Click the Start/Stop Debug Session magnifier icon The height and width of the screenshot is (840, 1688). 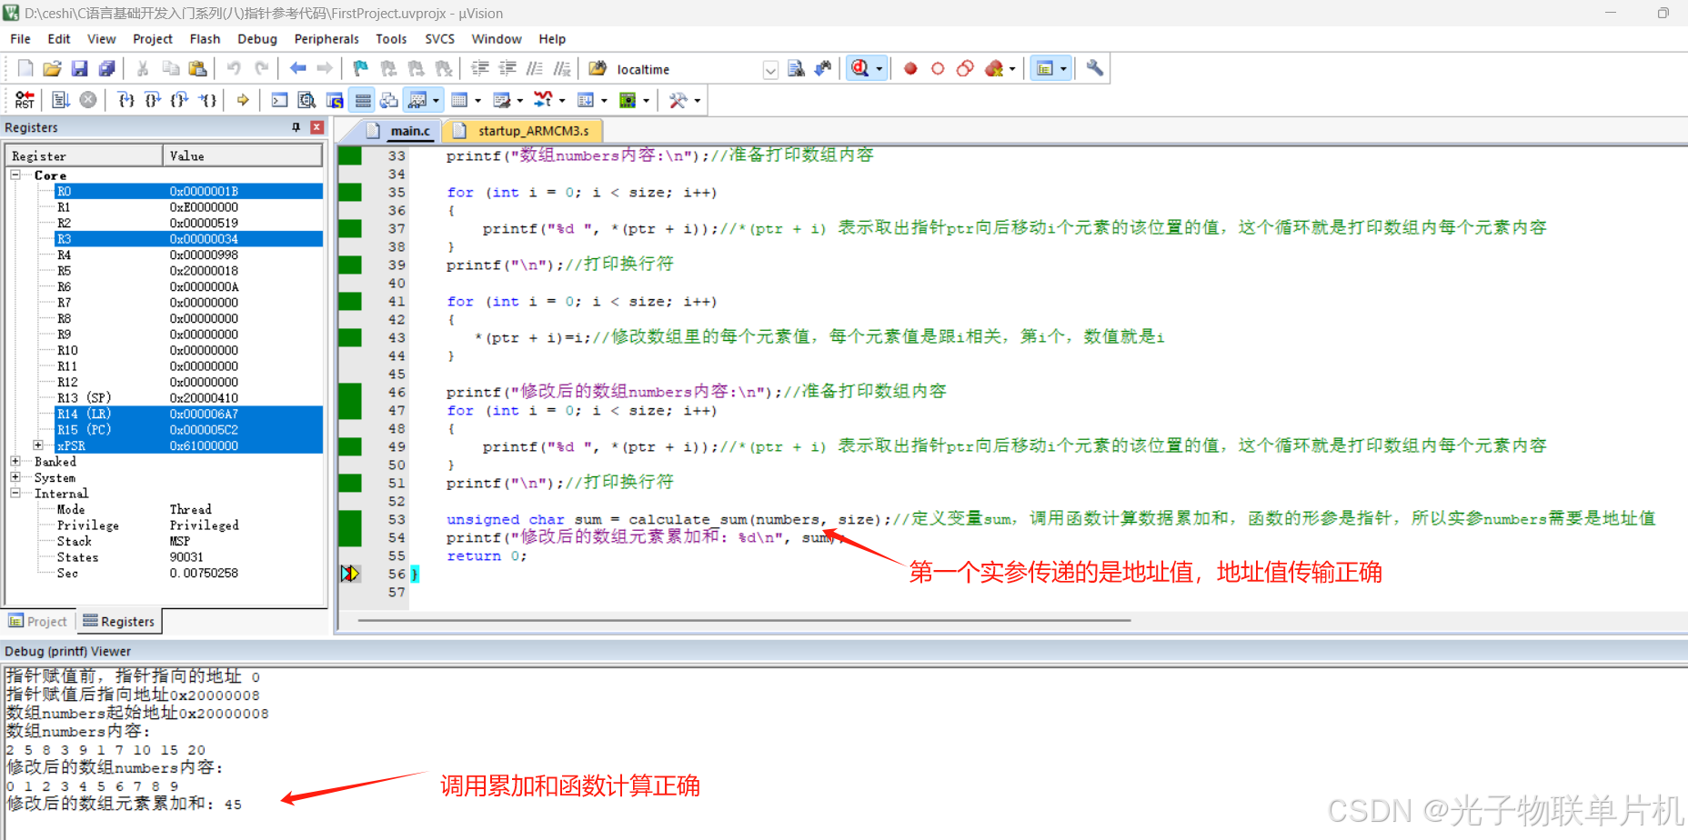(x=859, y=68)
